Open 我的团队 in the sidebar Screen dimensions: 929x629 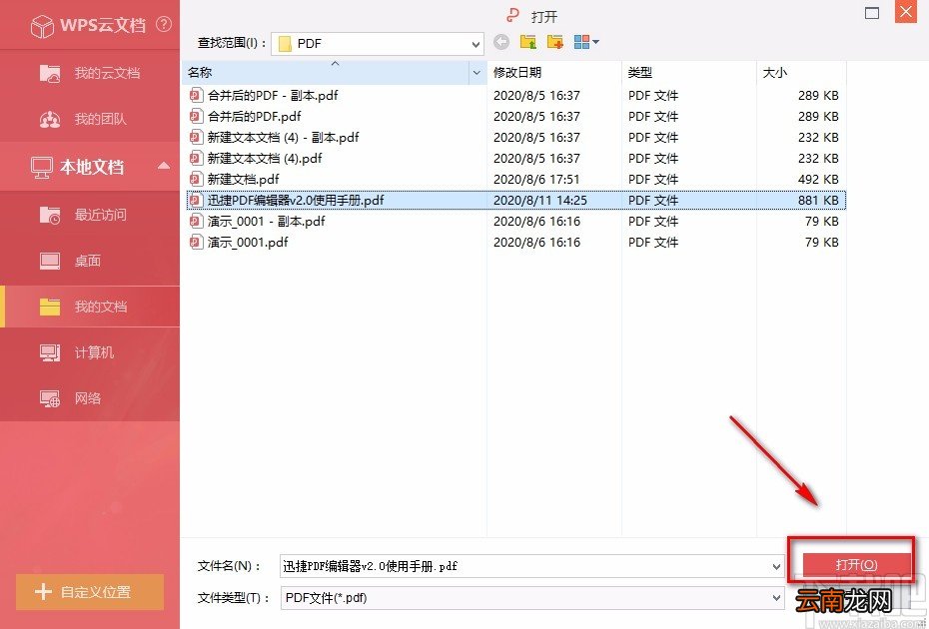pos(90,119)
